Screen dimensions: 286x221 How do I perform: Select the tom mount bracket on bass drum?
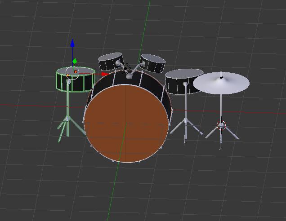129,76
